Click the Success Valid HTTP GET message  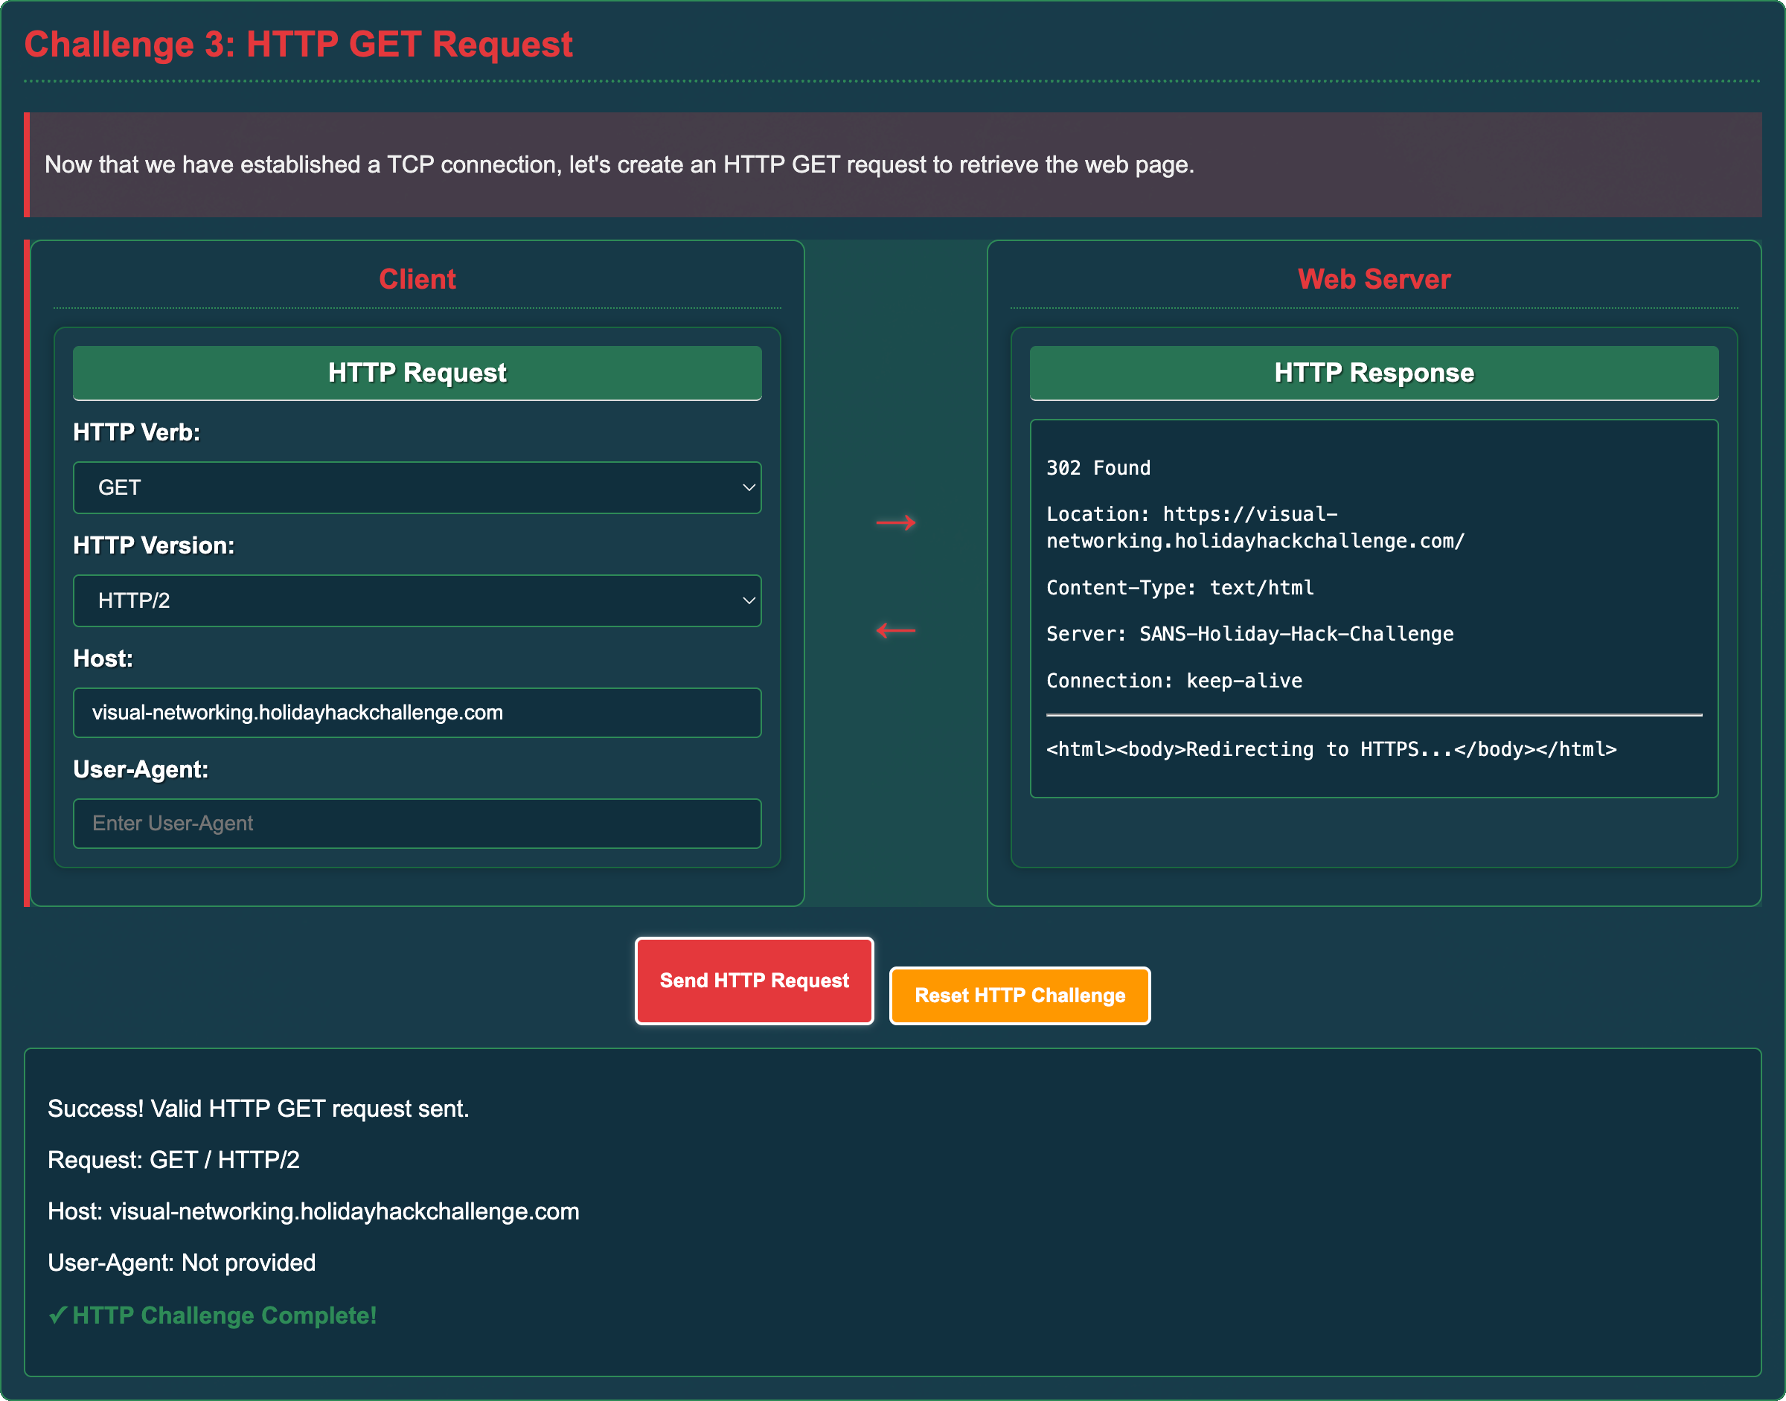257,1108
